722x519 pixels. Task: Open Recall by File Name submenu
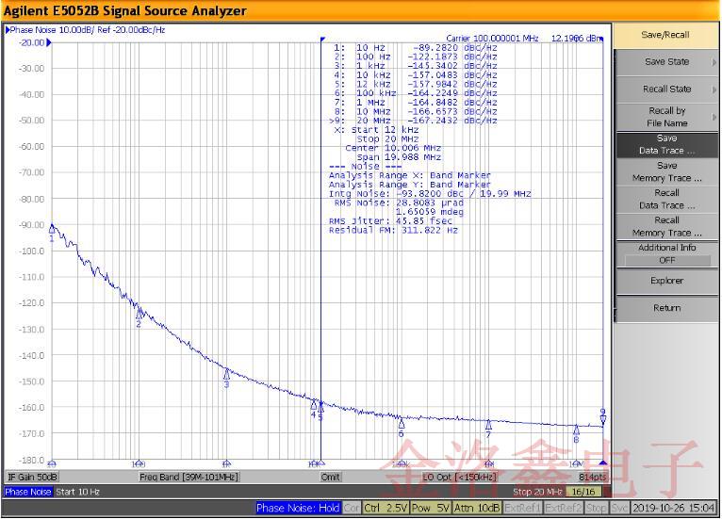click(x=666, y=117)
